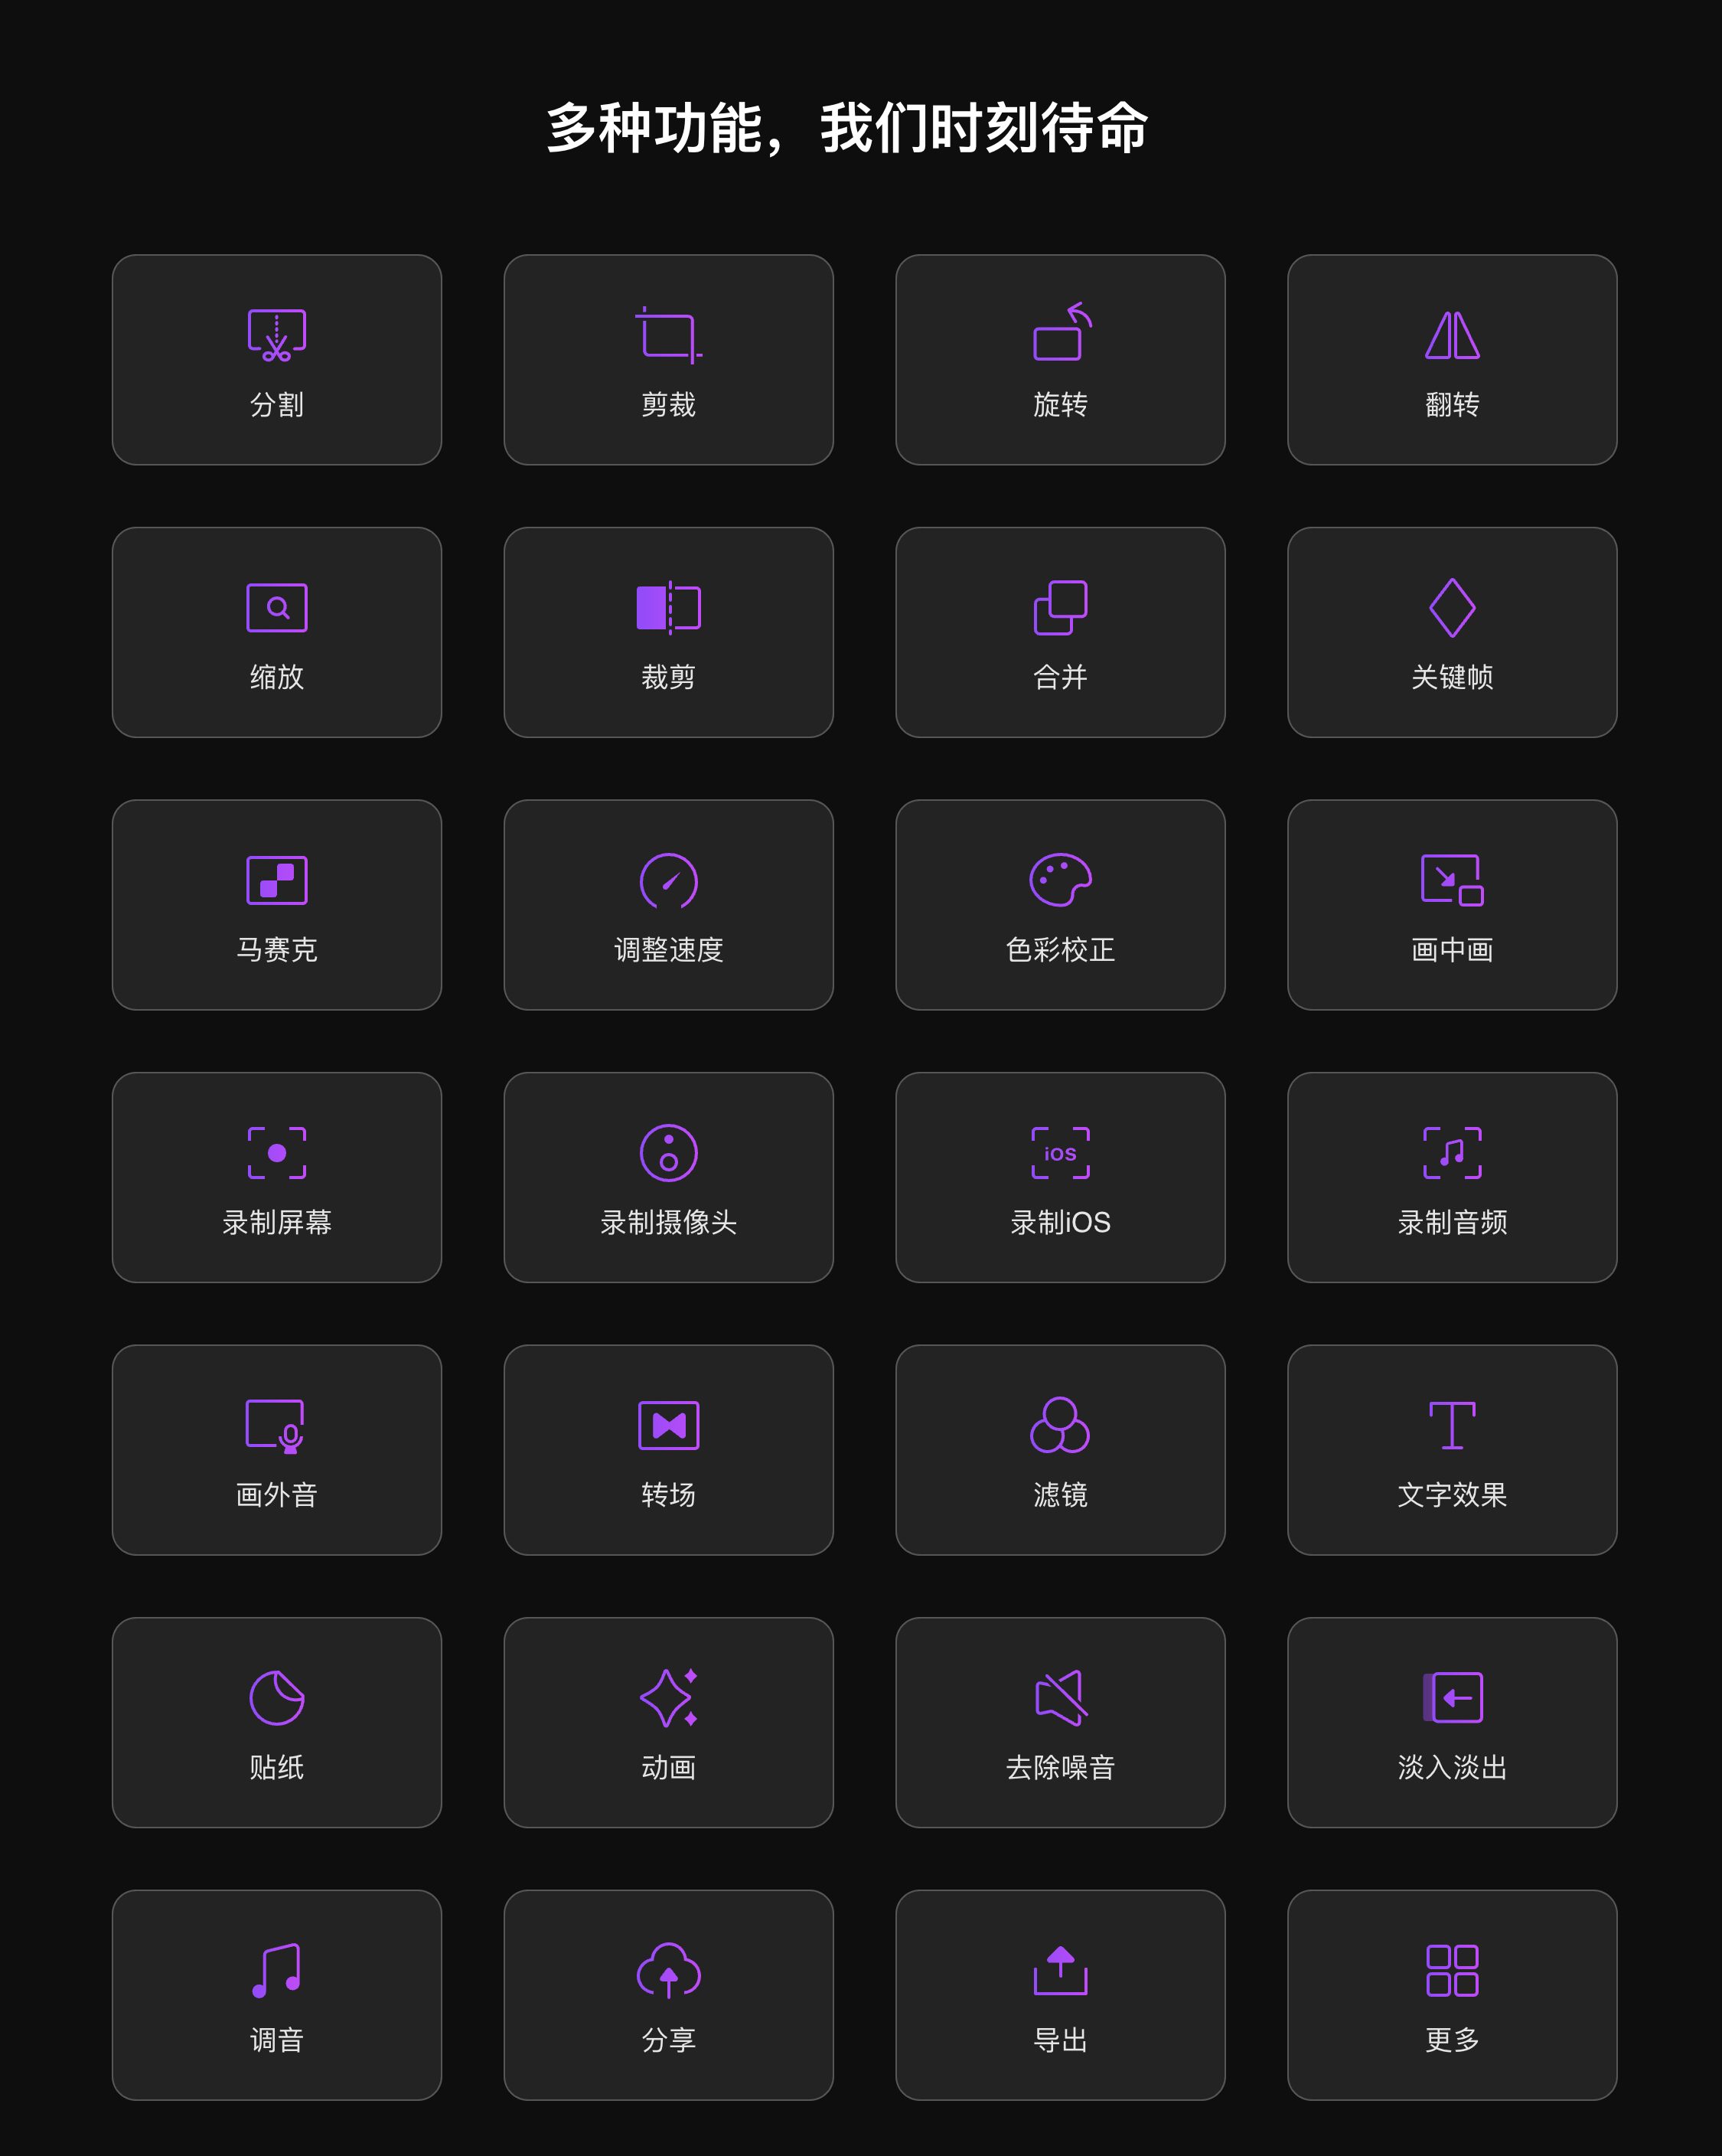Viewport: 1722px width, 2156px height.
Task: Click the 调整速度 speedometer icon
Action: tap(669, 880)
